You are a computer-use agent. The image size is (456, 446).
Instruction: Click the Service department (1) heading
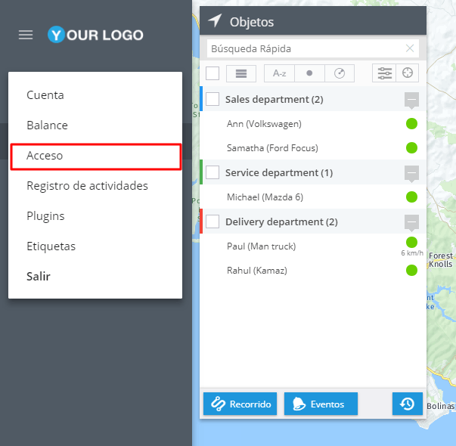[279, 172]
